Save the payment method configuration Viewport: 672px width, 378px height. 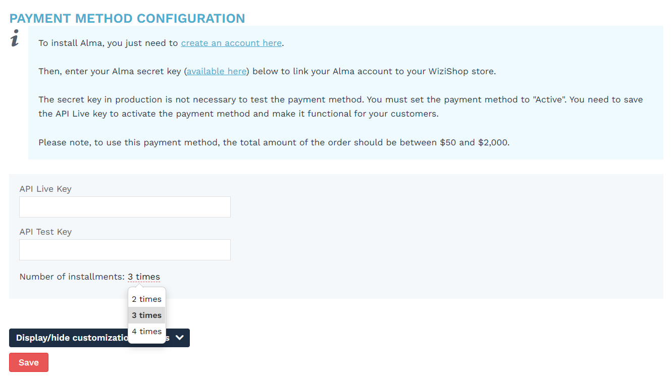29,362
